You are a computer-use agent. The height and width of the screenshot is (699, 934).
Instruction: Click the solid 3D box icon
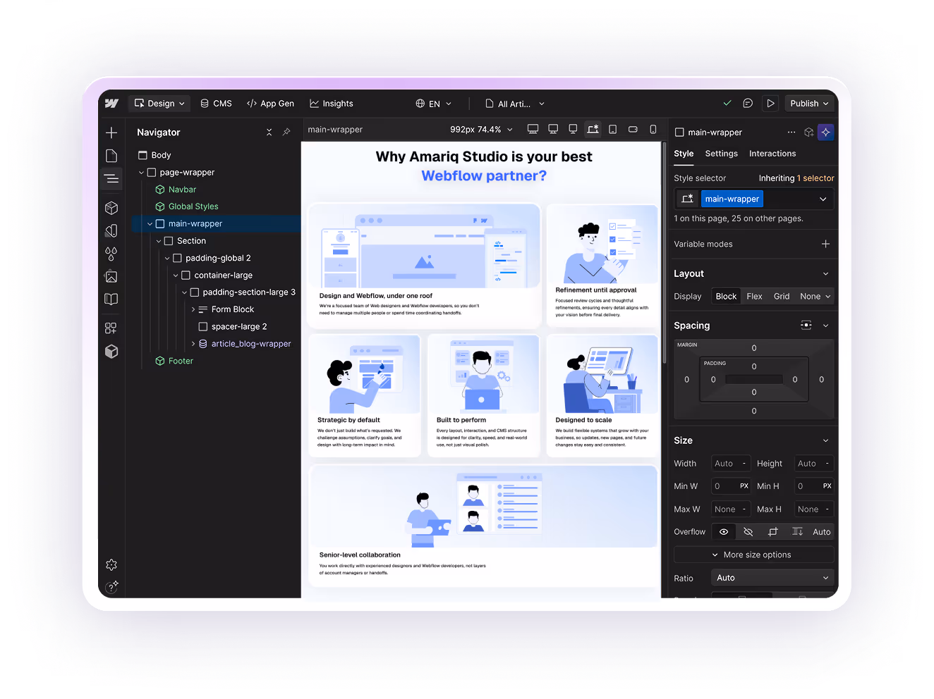pos(111,351)
